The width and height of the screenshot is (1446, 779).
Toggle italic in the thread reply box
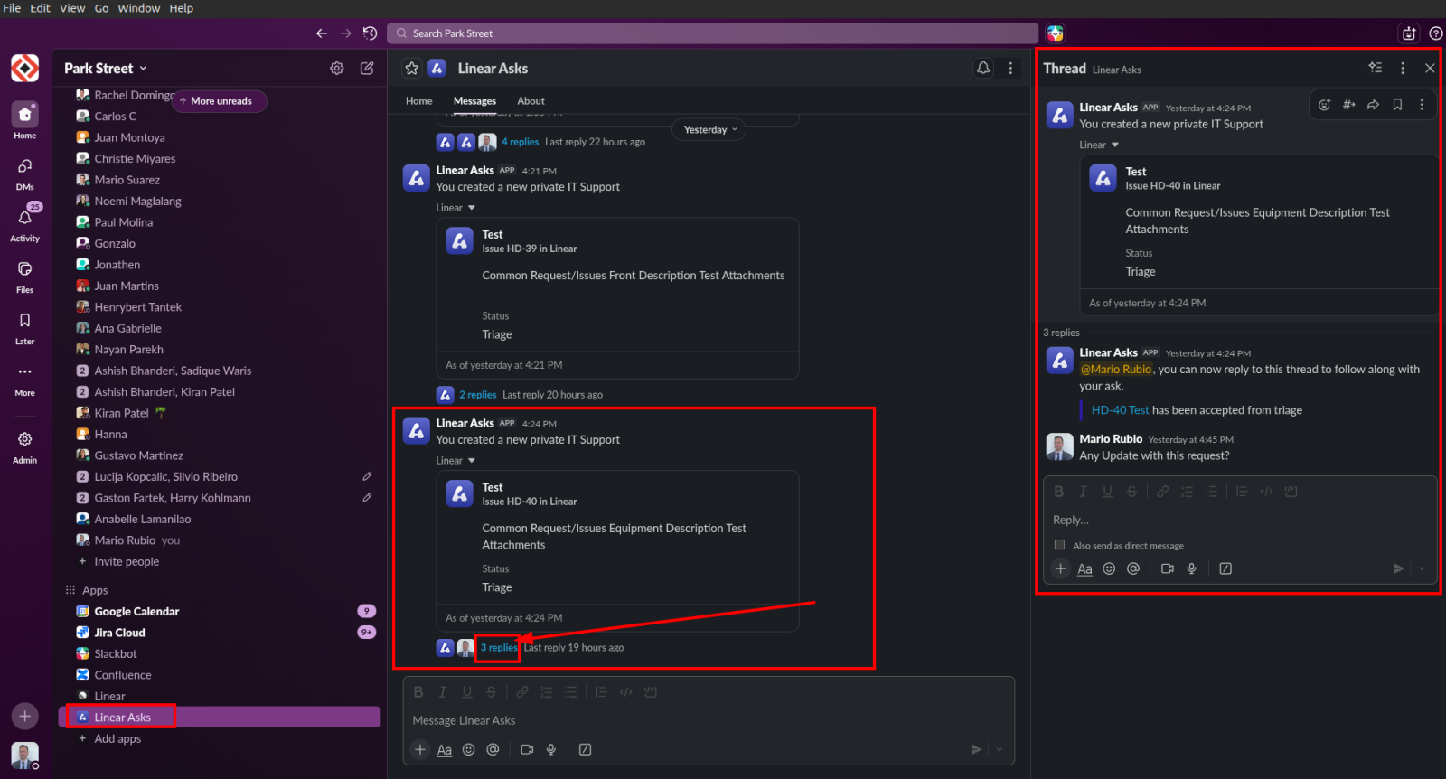coord(1084,492)
